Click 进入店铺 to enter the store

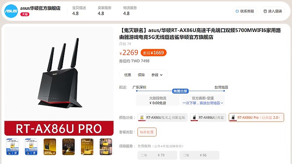(x=273, y=11)
